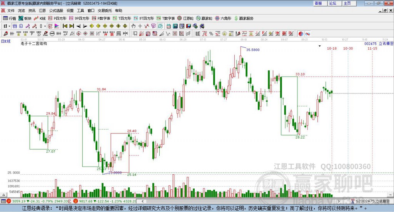Click the up triangle at volume panel left
This screenshot has width=394, height=212.
tap(3, 195)
